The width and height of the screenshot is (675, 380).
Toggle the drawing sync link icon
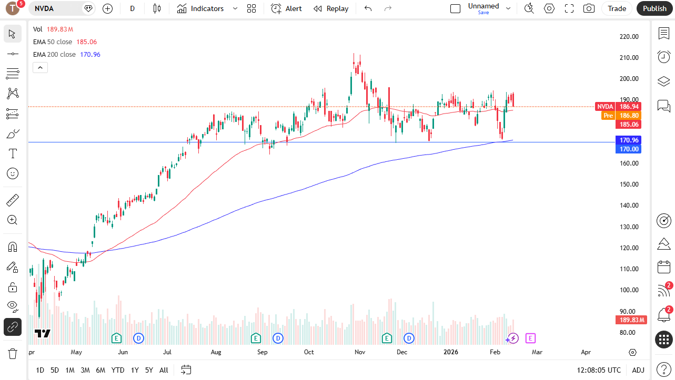pyautogui.click(x=13, y=327)
